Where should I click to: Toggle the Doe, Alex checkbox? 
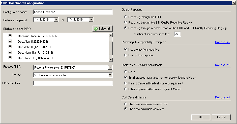tap(10, 41)
